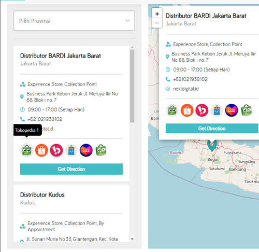Viewport: 259px width, 252px height.
Task: Open last Tokopedia icon in left card
Action: pyautogui.click(x=101, y=150)
